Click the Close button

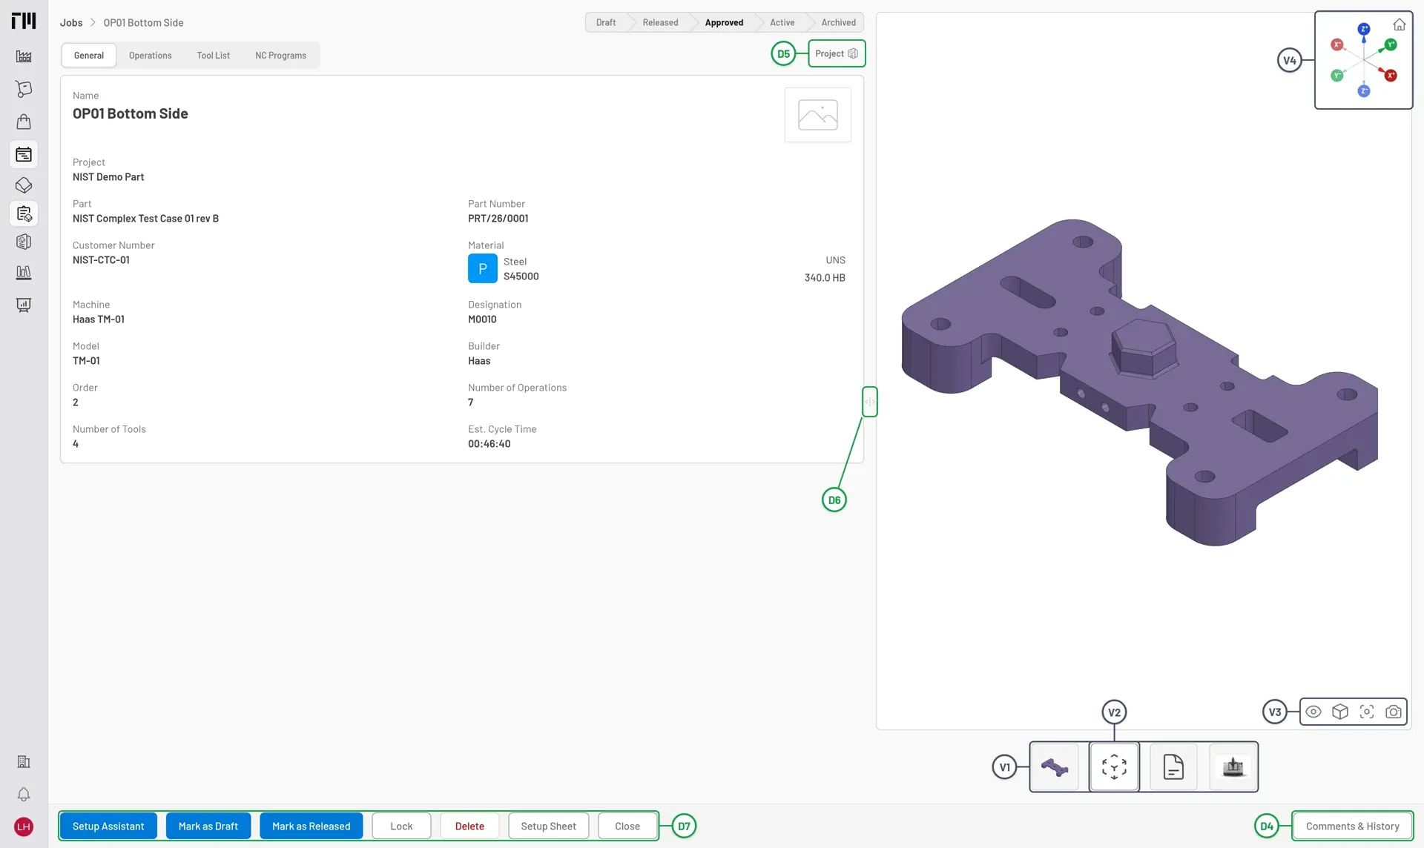[x=627, y=827]
